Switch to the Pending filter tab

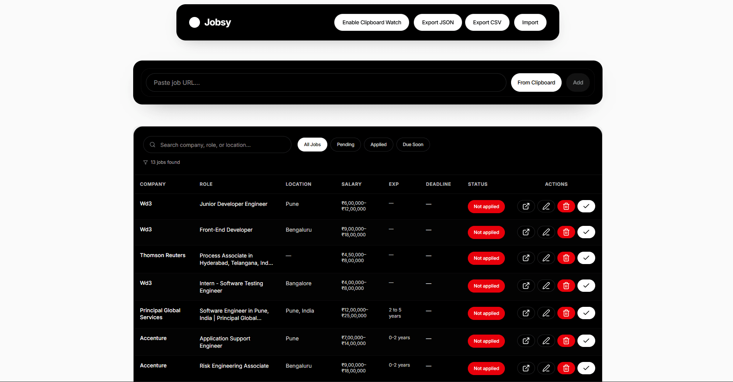pos(345,145)
